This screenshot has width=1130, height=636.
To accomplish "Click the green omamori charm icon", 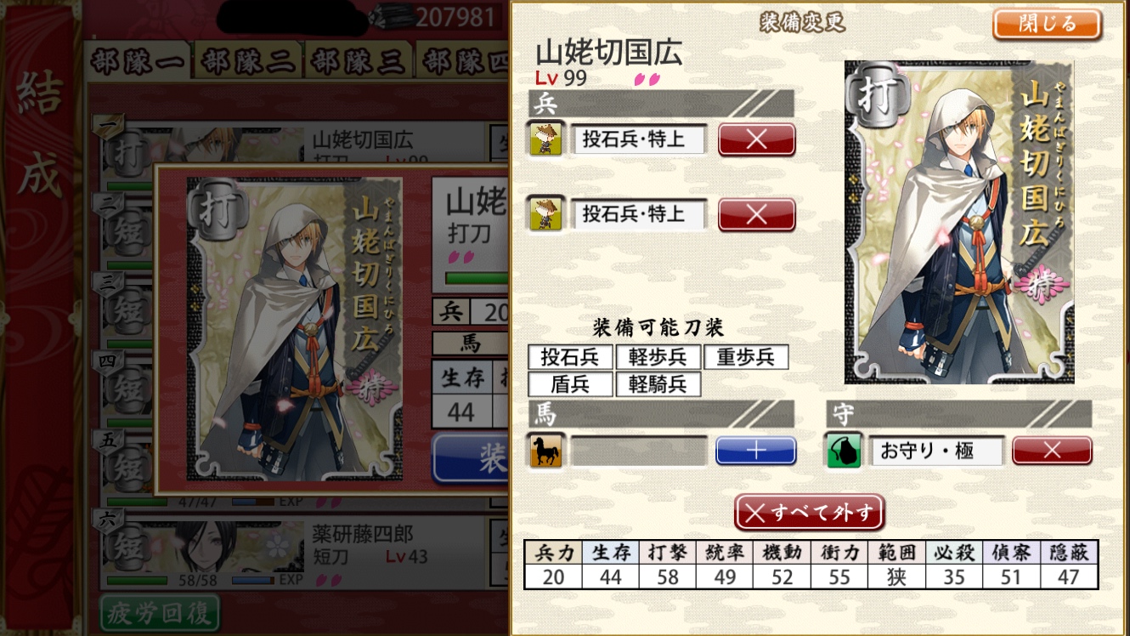I will [x=845, y=451].
